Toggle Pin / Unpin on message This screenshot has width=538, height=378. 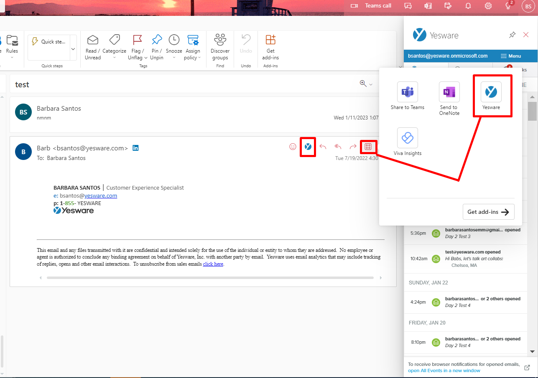pyautogui.click(x=157, y=47)
